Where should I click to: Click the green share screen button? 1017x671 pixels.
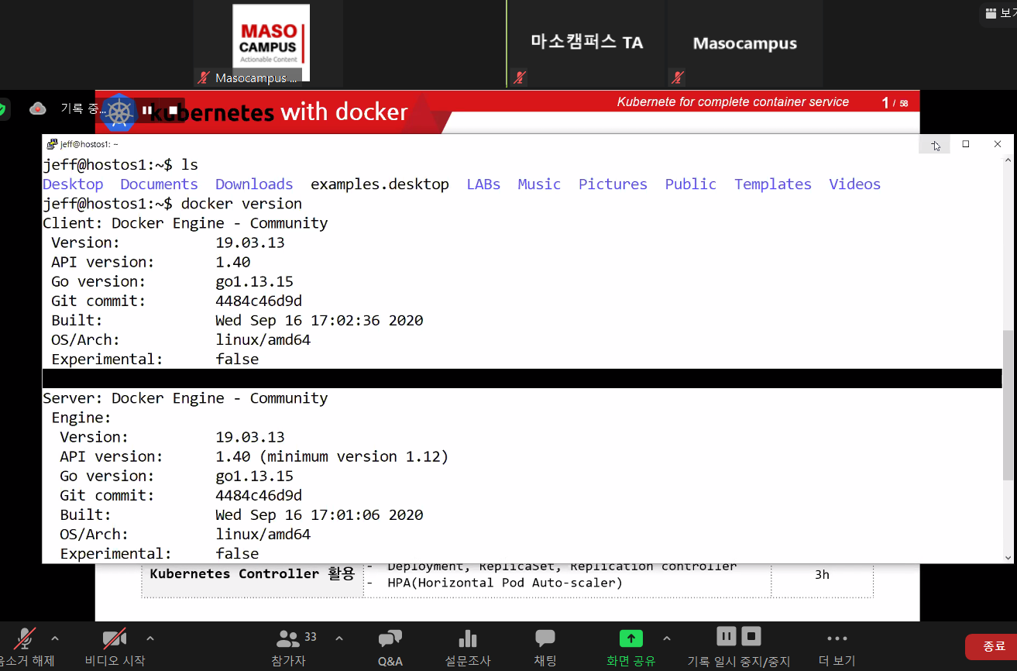(x=630, y=638)
